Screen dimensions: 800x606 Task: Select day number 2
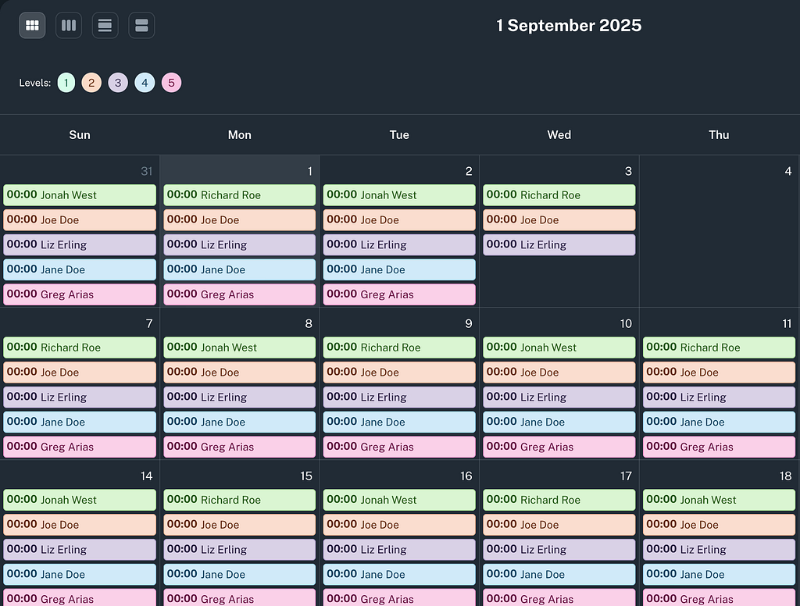click(469, 171)
